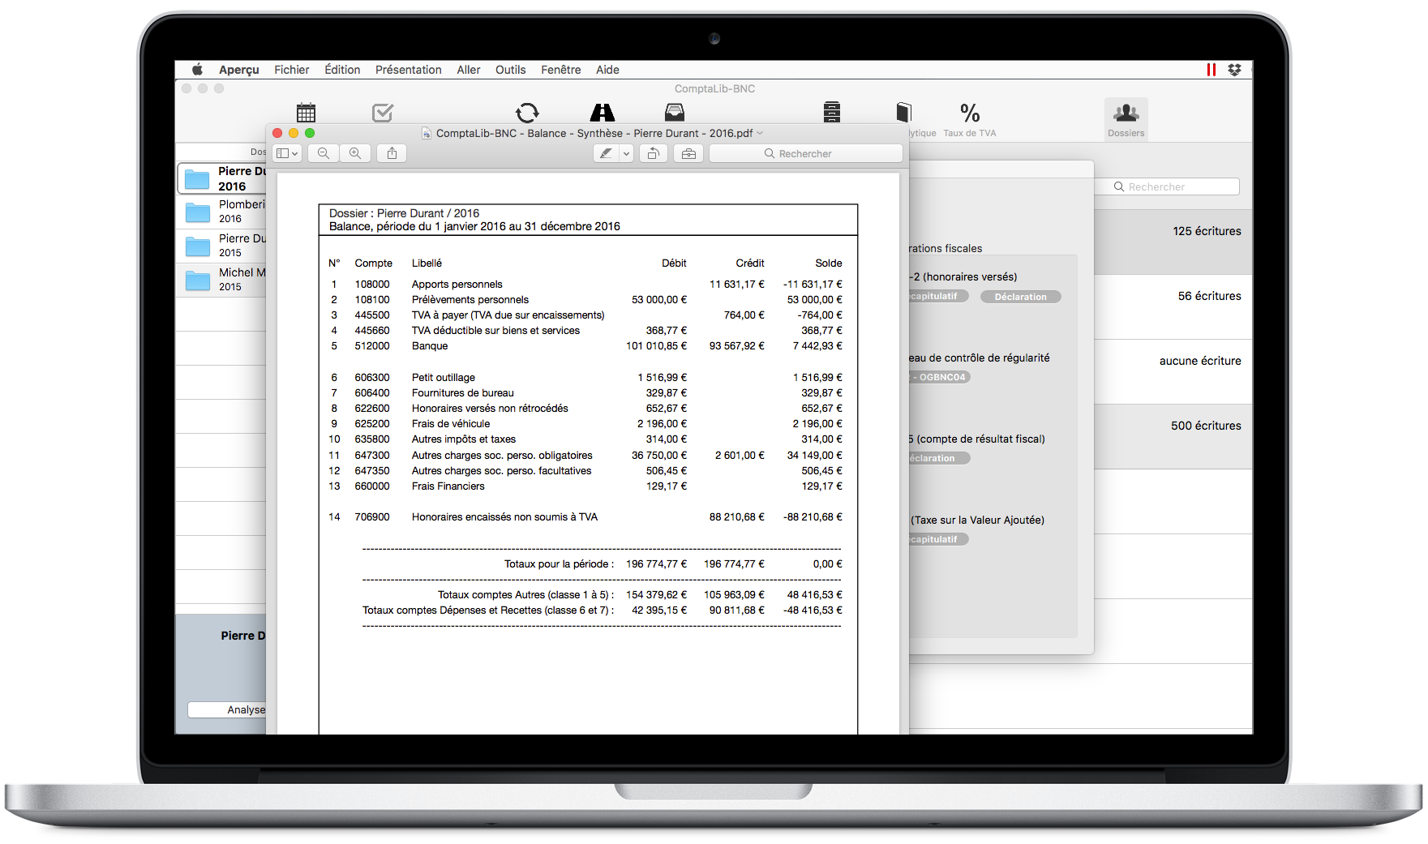1428x844 pixels.
Task: Click the Banque row label in the PDF
Action: (430, 346)
